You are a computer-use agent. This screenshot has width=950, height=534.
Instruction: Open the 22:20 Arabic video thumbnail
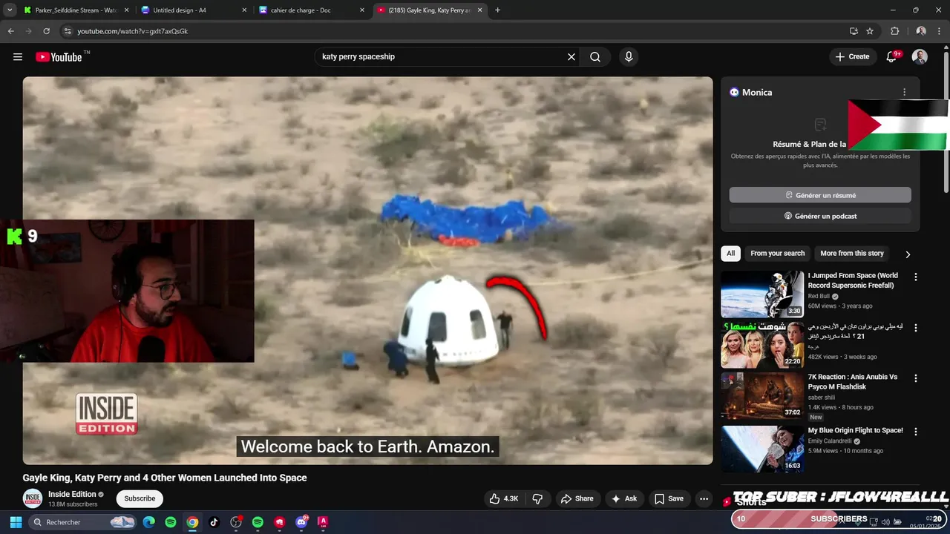(x=762, y=345)
